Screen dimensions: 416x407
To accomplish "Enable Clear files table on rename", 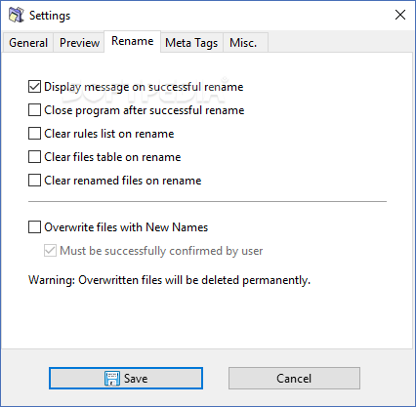I will [34, 157].
